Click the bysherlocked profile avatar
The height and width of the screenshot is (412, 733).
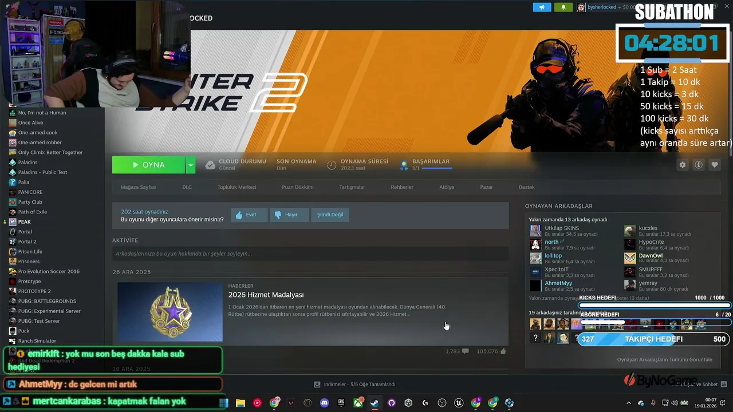tap(581, 7)
